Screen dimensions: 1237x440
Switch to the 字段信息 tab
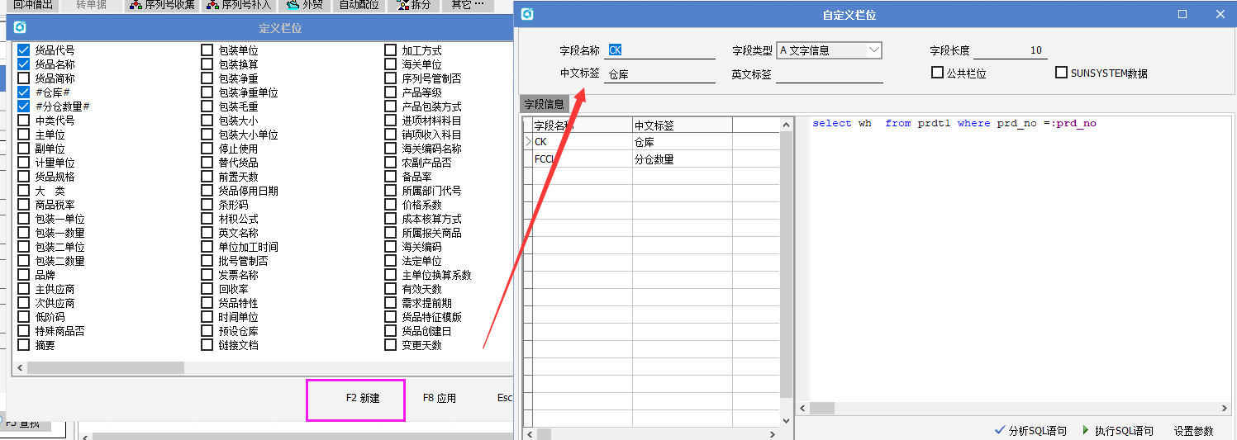coord(544,104)
